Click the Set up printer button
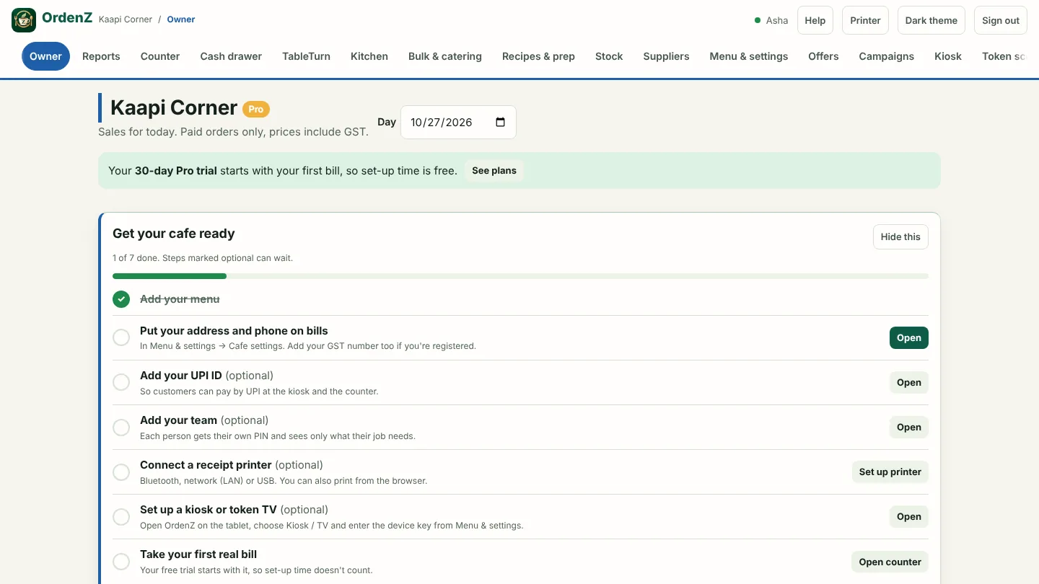The height and width of the screenshot is (584, 1039). [x=890, y=472]
